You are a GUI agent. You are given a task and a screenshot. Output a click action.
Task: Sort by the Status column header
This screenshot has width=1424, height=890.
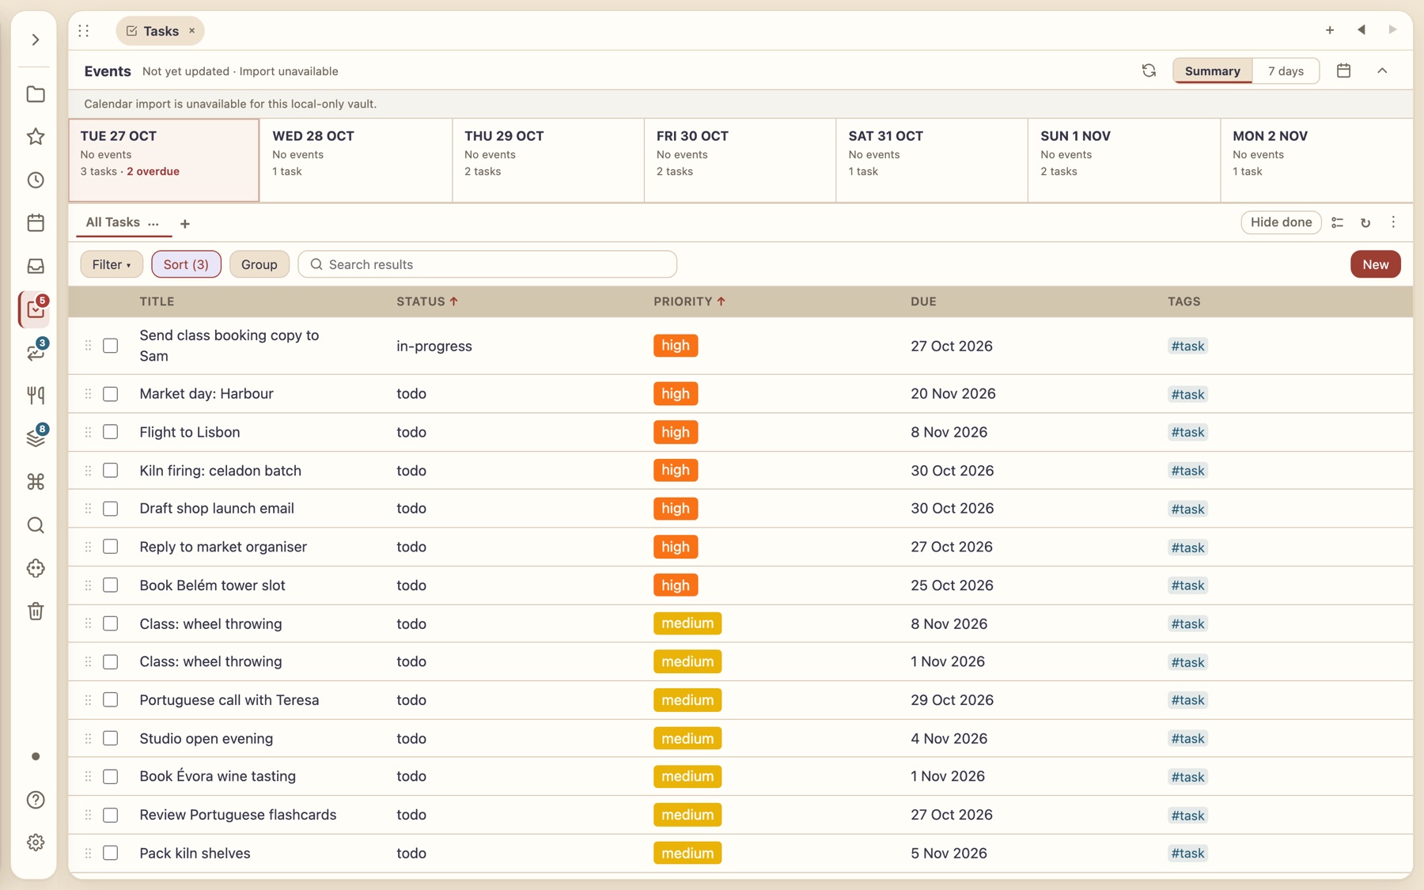tap(427, 301)
